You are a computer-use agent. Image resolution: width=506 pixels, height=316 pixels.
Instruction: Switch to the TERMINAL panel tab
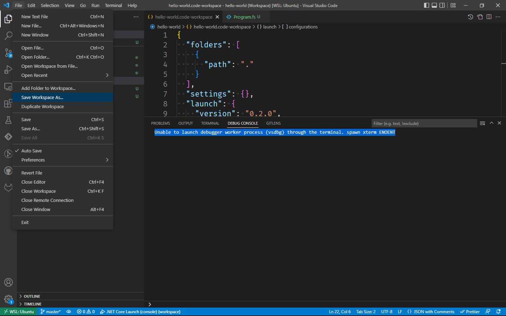pos(210,123)
